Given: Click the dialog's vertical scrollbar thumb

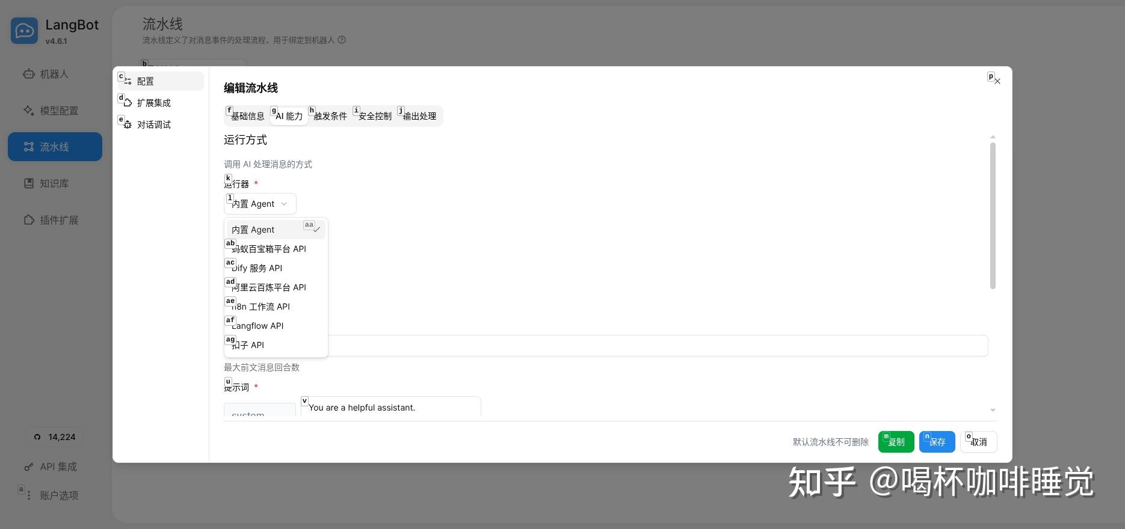Looking at the screenshot, I should 993,215.
